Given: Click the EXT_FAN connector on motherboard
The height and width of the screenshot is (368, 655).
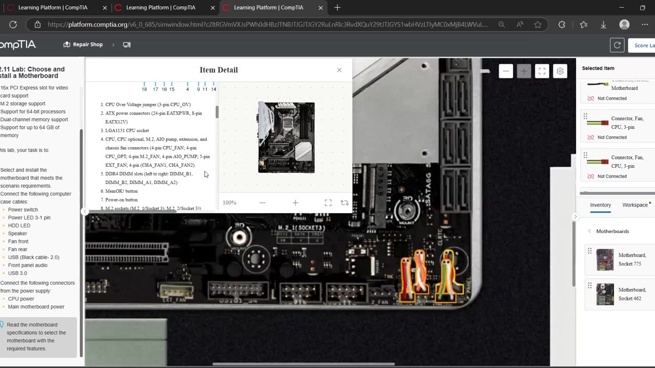Looking at the screenshot, I should tap(177, 291).
